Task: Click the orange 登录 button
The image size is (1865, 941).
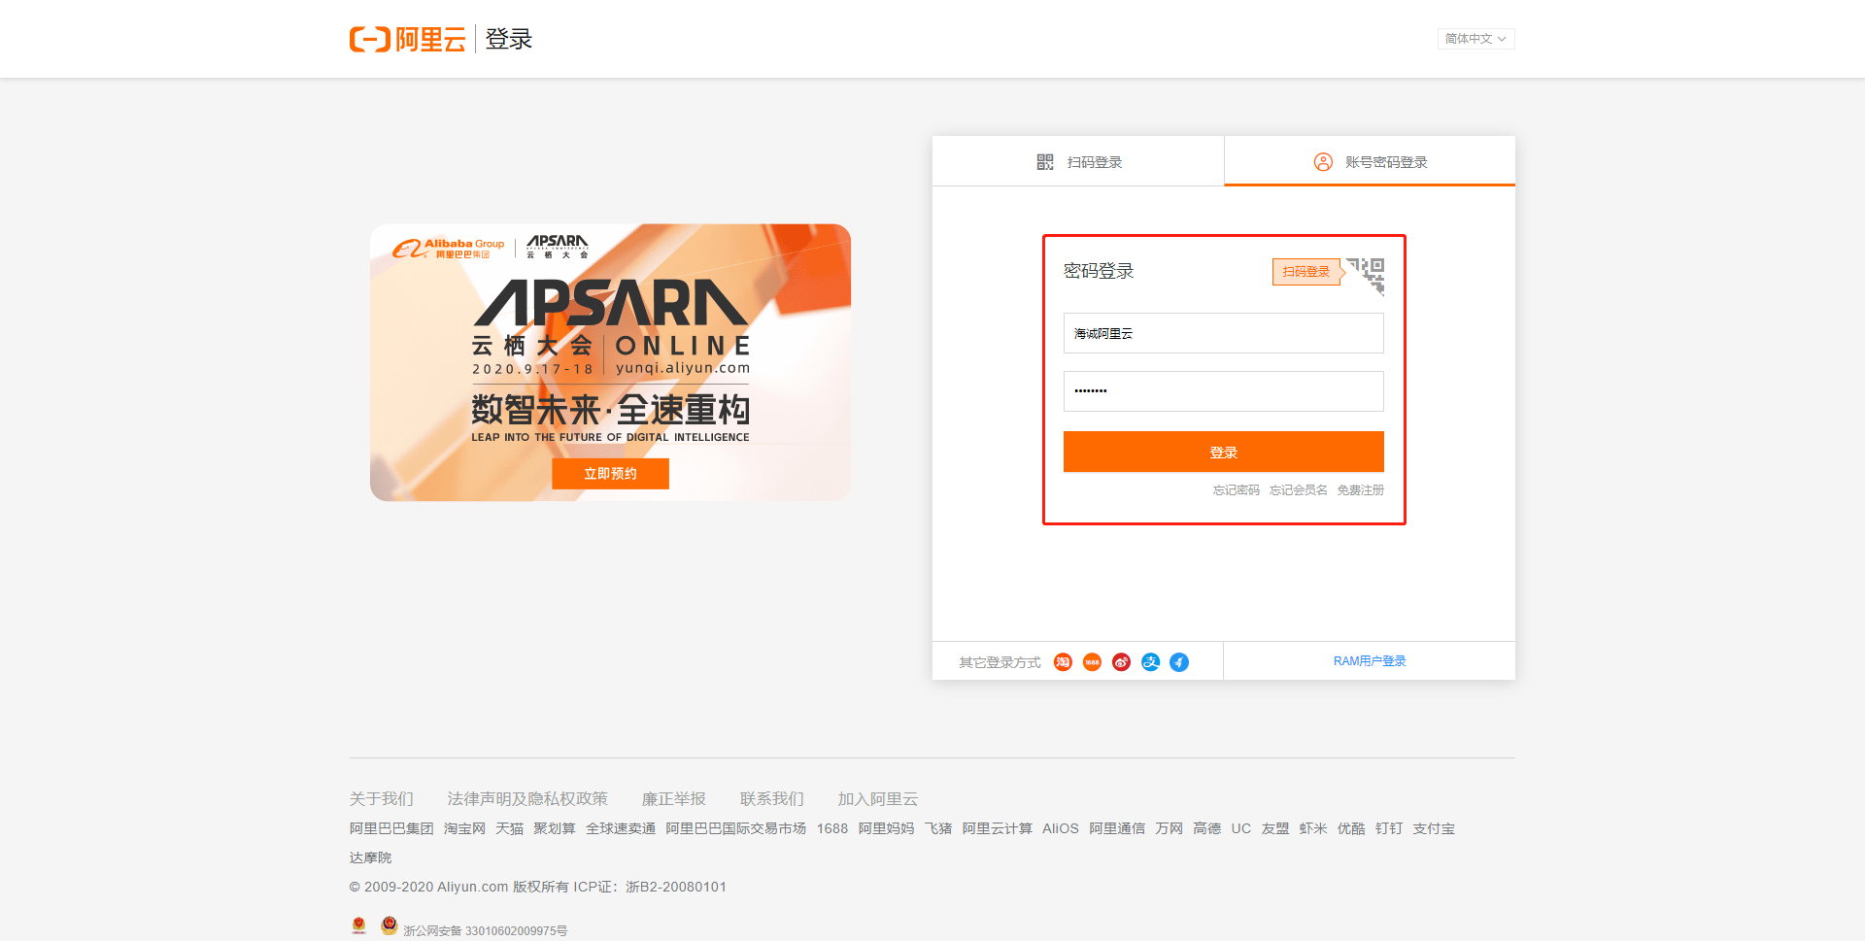Action: click(1224, 452)
